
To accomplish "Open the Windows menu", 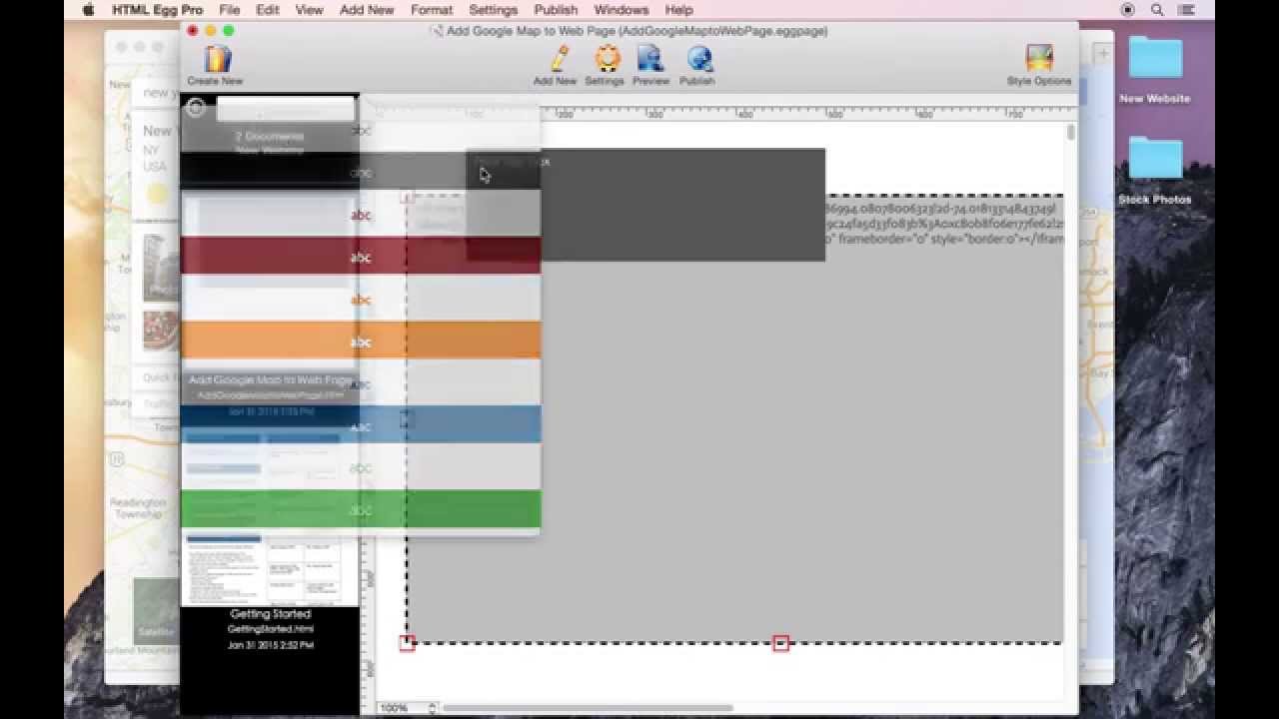I will (622, 10).
